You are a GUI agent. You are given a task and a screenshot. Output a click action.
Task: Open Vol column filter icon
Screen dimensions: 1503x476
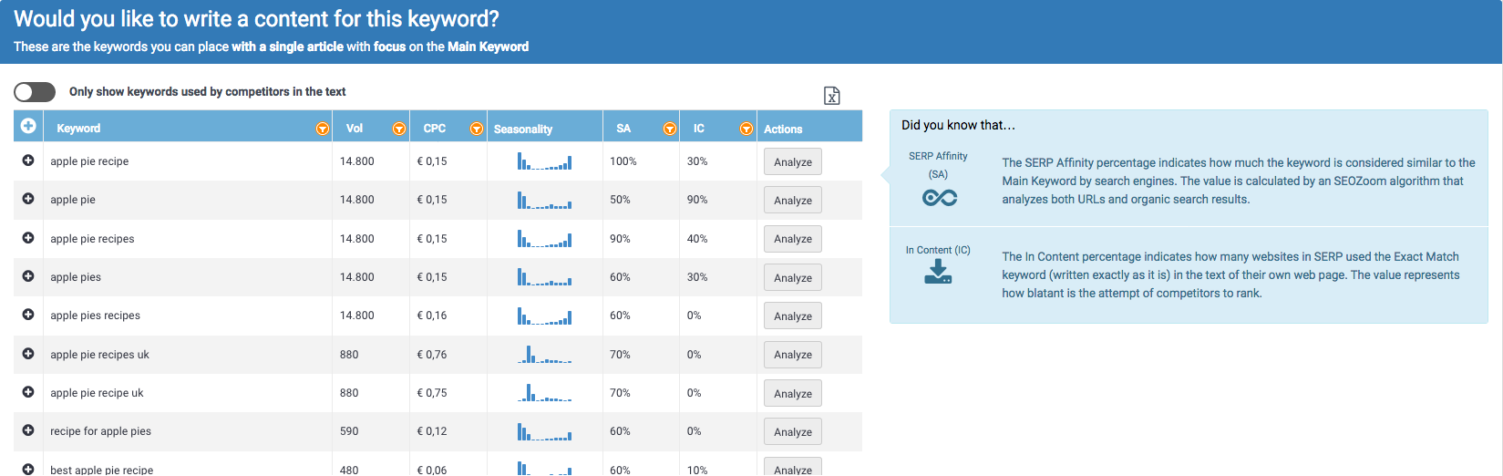399,129
